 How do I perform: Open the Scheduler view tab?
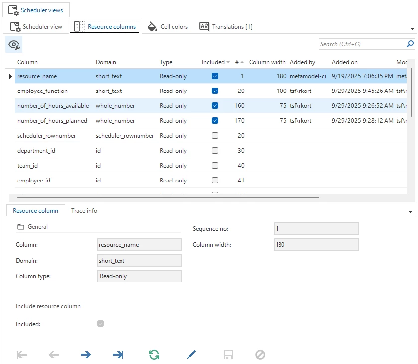click(x=37, y=27)
